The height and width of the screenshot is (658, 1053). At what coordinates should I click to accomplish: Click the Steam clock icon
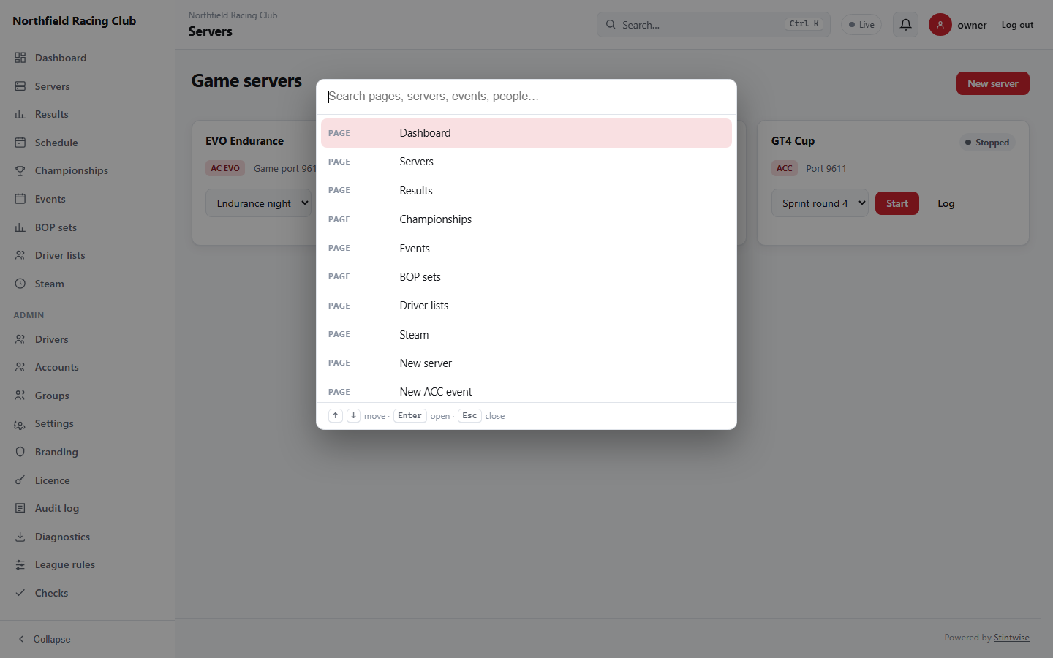pos(20,284)
